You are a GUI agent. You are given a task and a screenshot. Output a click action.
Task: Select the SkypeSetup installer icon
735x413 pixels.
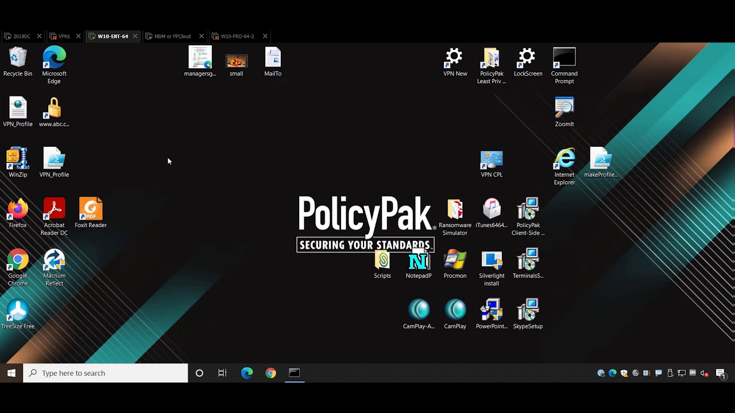pos(528,314)
